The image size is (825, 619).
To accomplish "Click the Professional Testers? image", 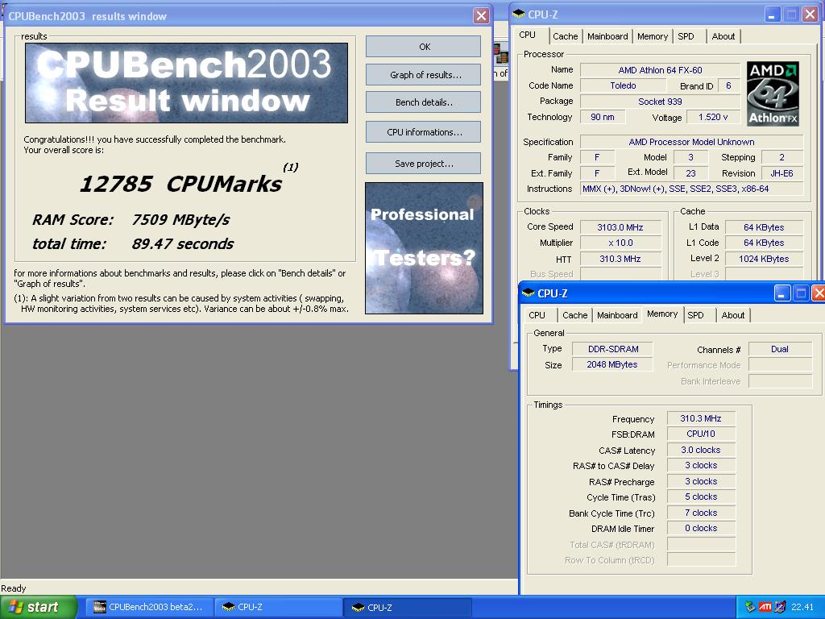I will click(x=424, y=248).
